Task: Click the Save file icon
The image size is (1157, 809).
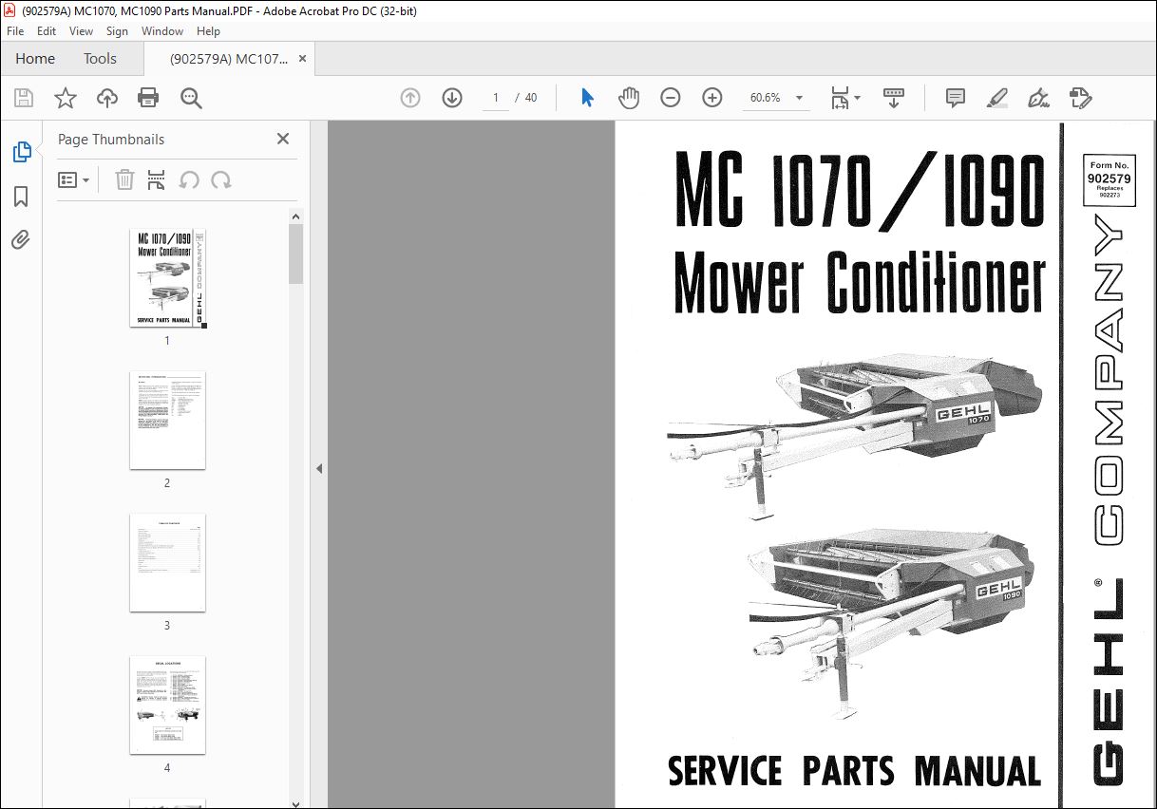Action: click(x=24, y=98)
